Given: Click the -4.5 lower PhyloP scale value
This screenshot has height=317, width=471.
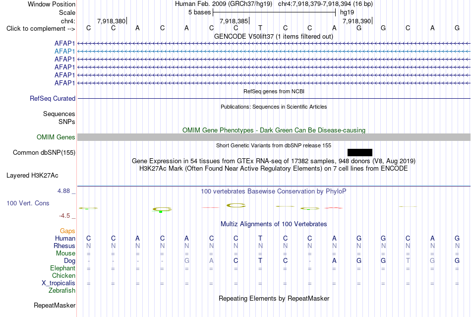Looking at the screenshot, I should click(64, 216).
